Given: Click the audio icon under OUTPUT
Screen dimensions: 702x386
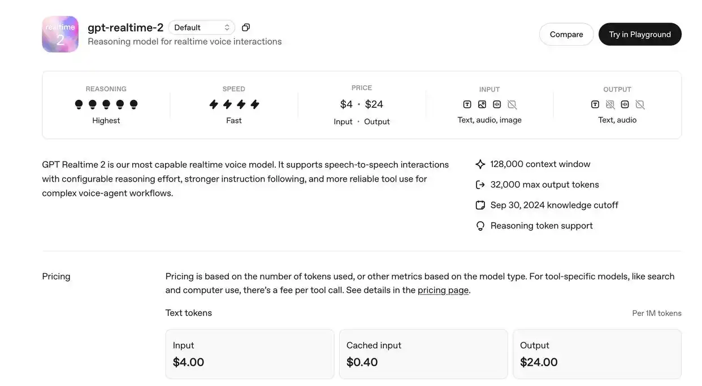Looking at the screenshot, I should pos(625,104).
